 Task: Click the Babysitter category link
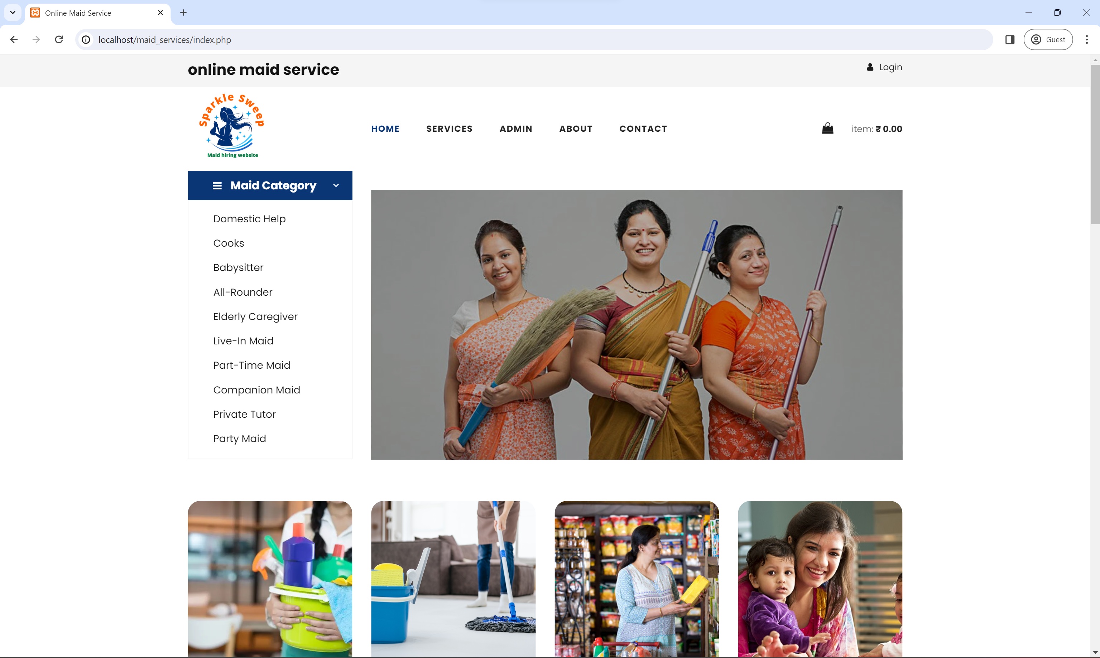click(x=238, y=267)
